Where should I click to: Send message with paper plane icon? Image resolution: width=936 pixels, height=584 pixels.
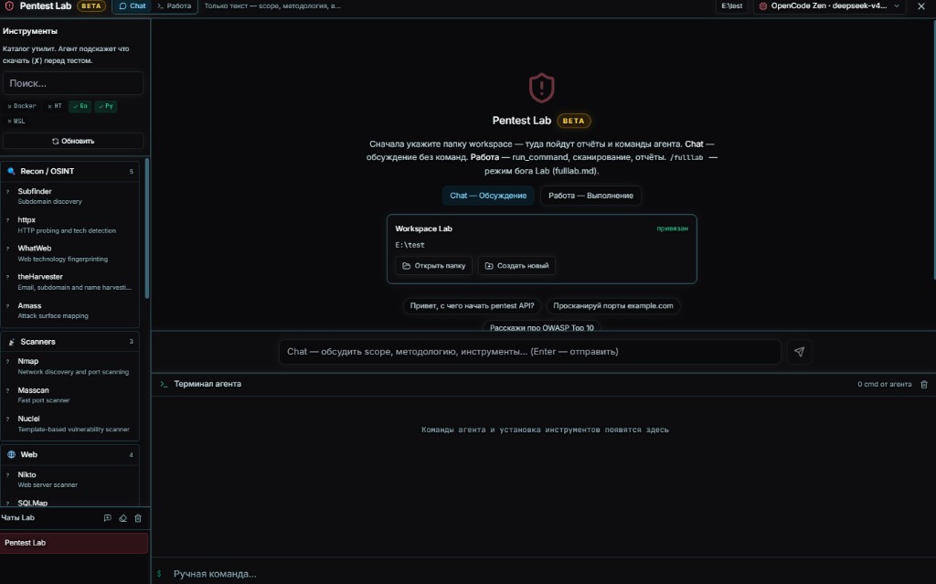point(799,352)
